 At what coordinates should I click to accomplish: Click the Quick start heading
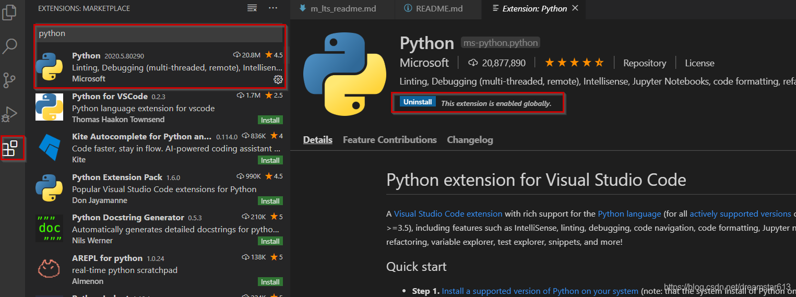pos(417,267)
